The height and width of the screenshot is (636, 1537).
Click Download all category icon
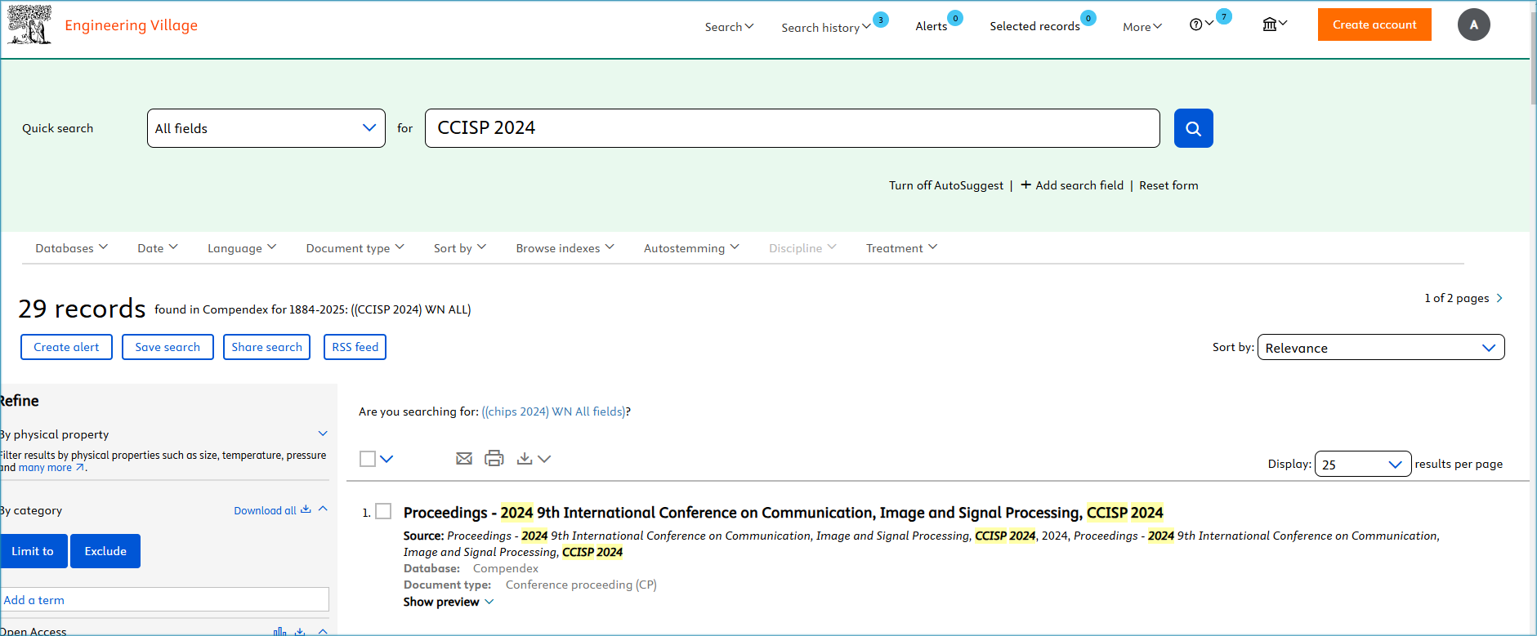pos(306,509)
